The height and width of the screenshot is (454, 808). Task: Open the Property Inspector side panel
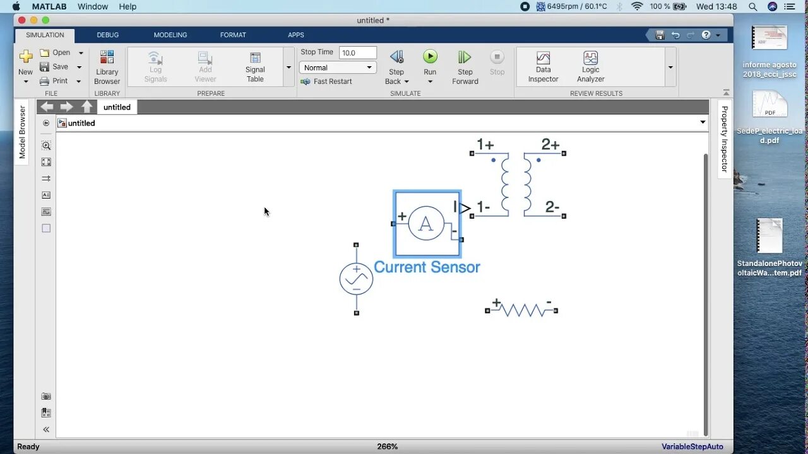725,139
